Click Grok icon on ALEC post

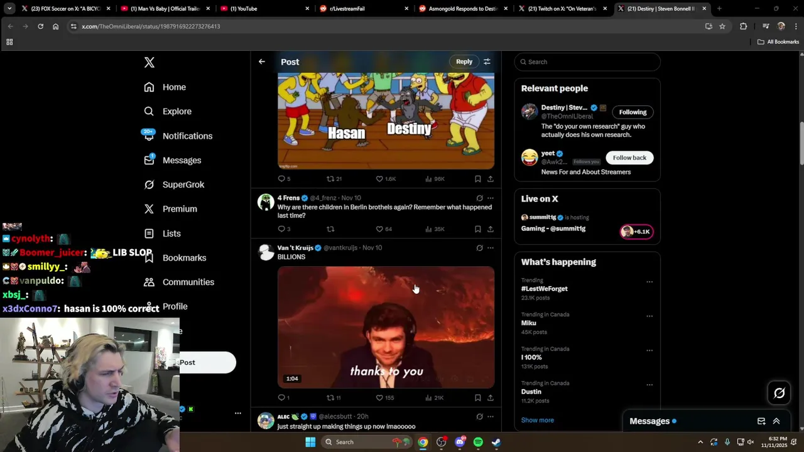tap(479, 416)
